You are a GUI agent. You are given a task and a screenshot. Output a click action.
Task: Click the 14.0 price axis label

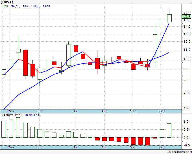tap(187, 27)
